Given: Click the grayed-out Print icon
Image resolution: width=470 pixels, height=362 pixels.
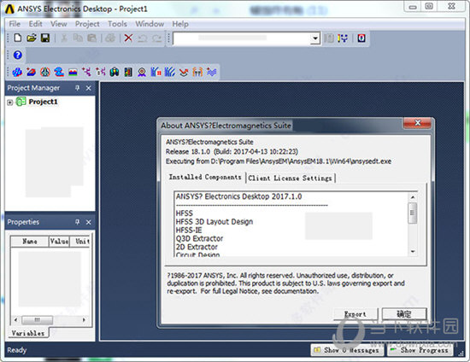Looking at the screenshot, I should tap(110, 38).
